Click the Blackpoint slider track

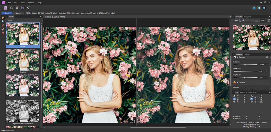(x=245, y=71)
